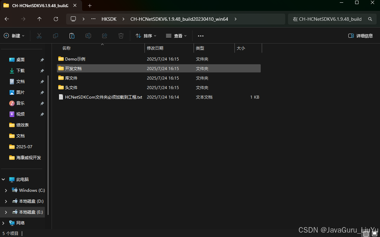The image size is (380, 237).
Task: Select the CH-HCNetSDKV6.1.9.48 tab
Action: tap(41, 5)
